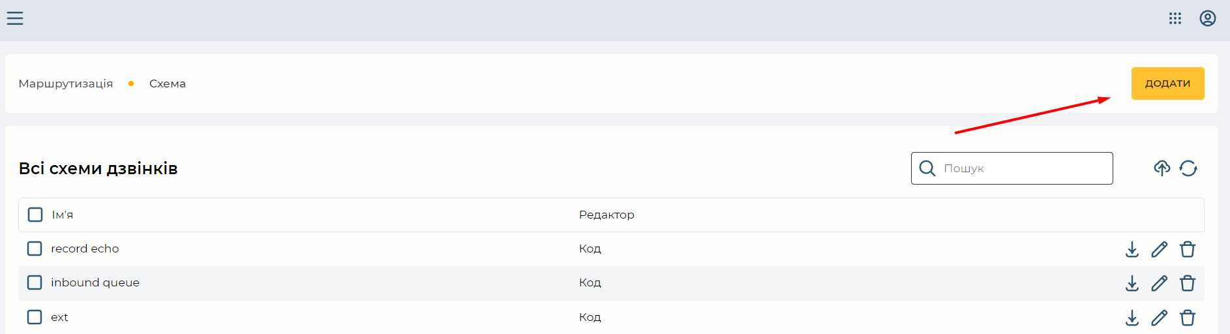The image size is (1230, 334).
Task: Edit the ext schema with pencil icon
Action: (1160, 318)
